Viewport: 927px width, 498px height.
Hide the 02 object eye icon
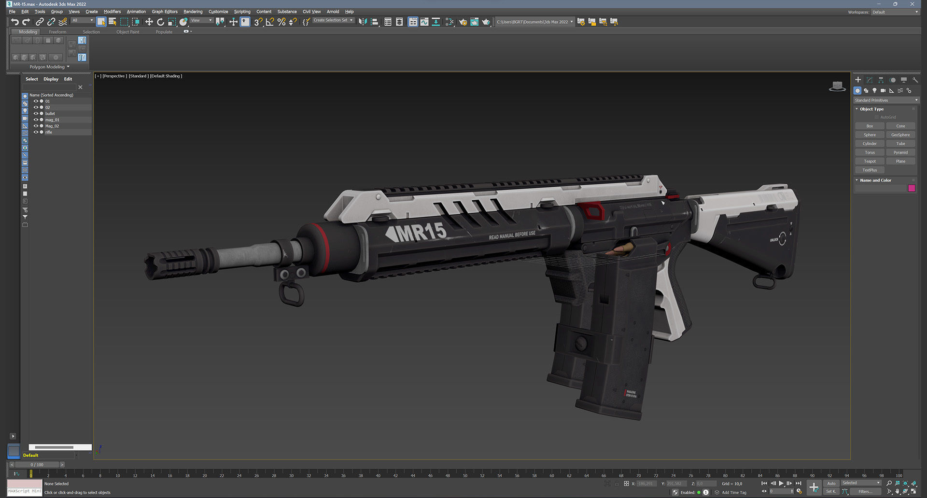(36, 107)
